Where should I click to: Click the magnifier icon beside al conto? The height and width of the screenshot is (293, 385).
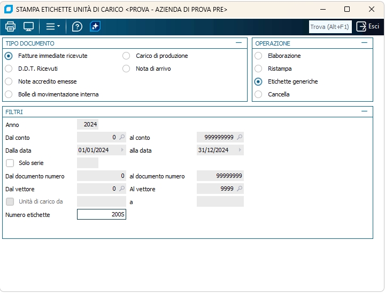point(240,137)
